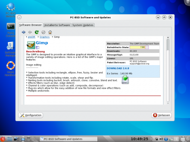Click the small screenshot icon under Gimp title
The height and width of the screenshot is (142, 190).
(x=38, y=47)
